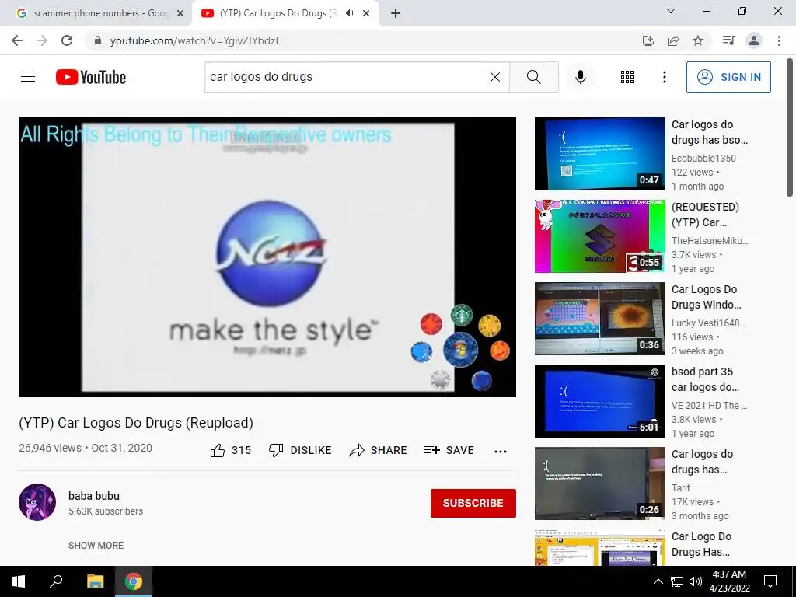Click the magnifier search button

(x=533, y=77)
